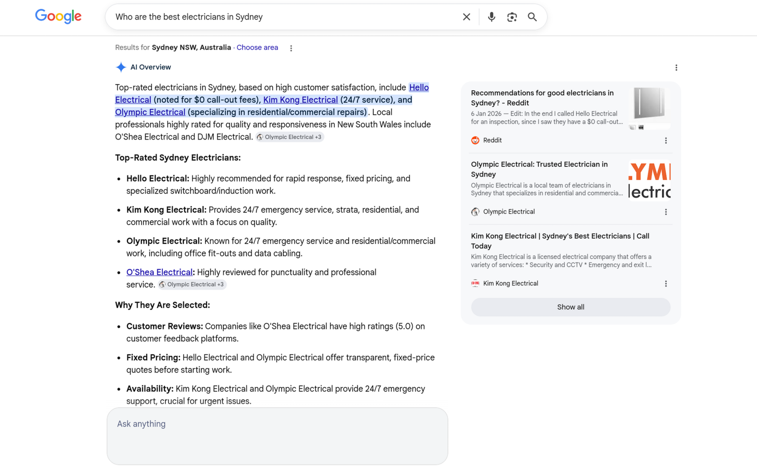Click the AI Overview sparkle icon
The image size is (757, 474).
[121, 67]
